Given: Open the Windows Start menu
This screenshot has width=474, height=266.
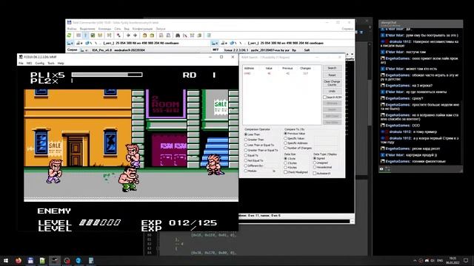Looking at the screenshot, I should click(x=6, y=261).
